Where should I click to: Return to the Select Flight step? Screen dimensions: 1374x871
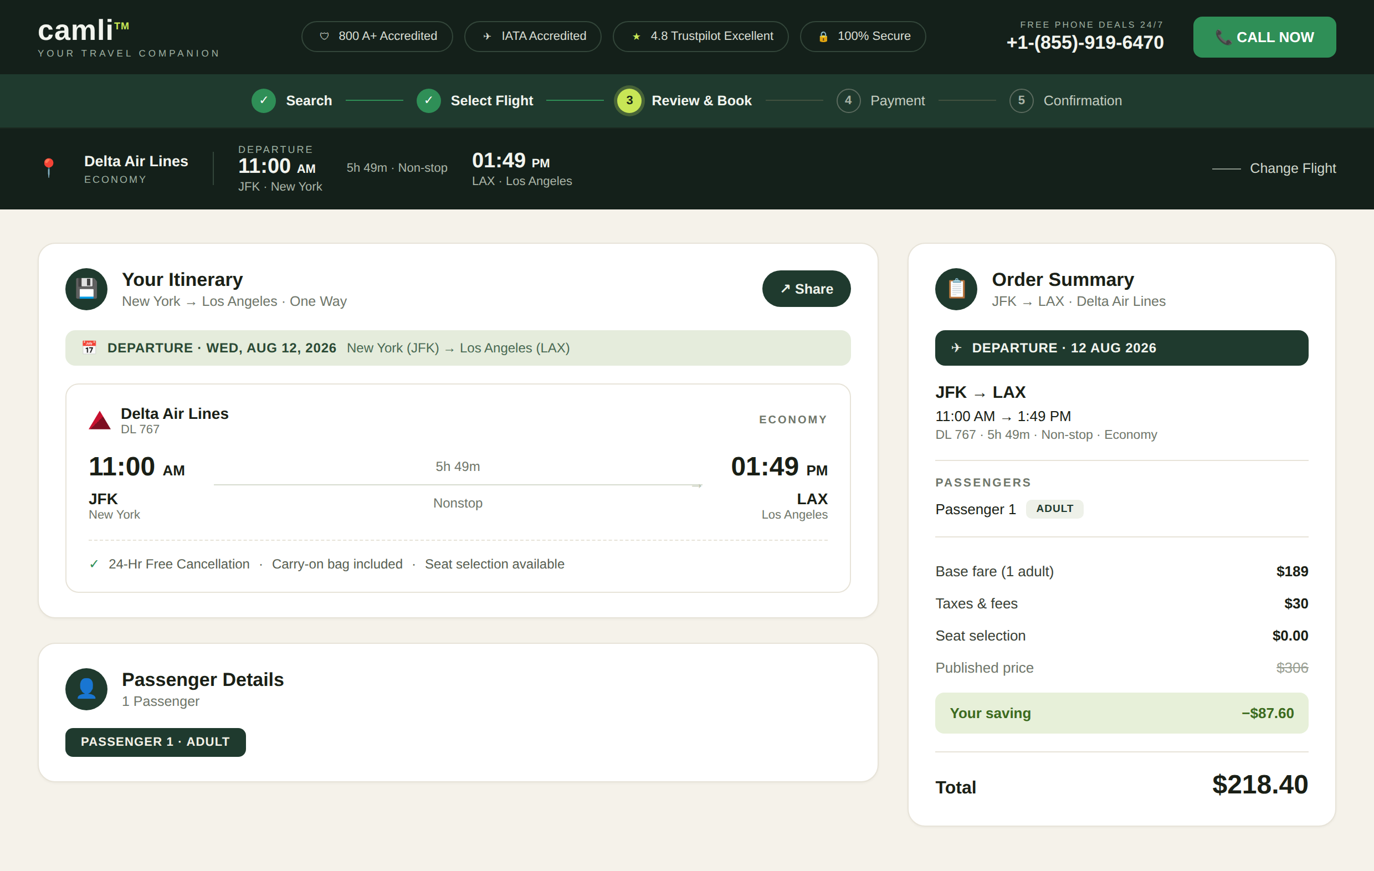[492, 100]
